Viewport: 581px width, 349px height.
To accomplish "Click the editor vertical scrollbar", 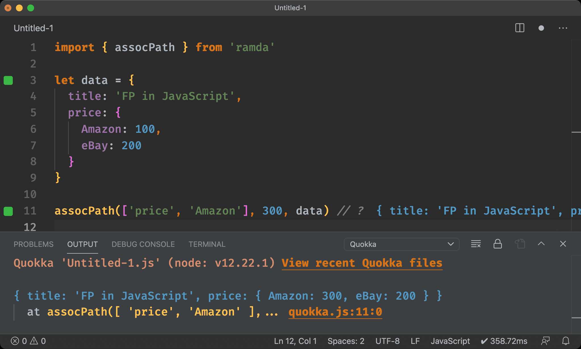I will [x=576, y=135].
